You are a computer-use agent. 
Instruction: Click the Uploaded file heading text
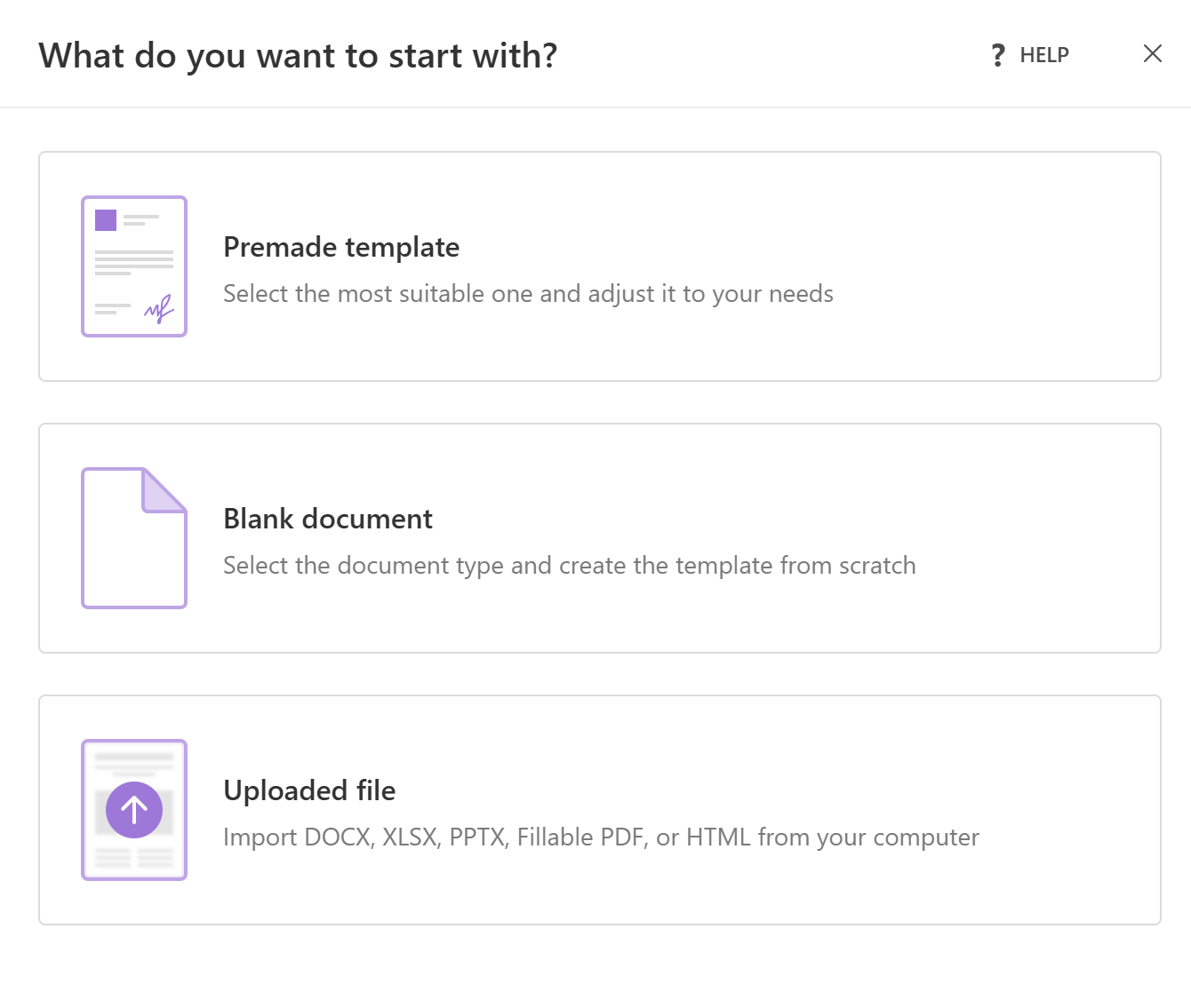pyautogui.click(x=309, y=791)
